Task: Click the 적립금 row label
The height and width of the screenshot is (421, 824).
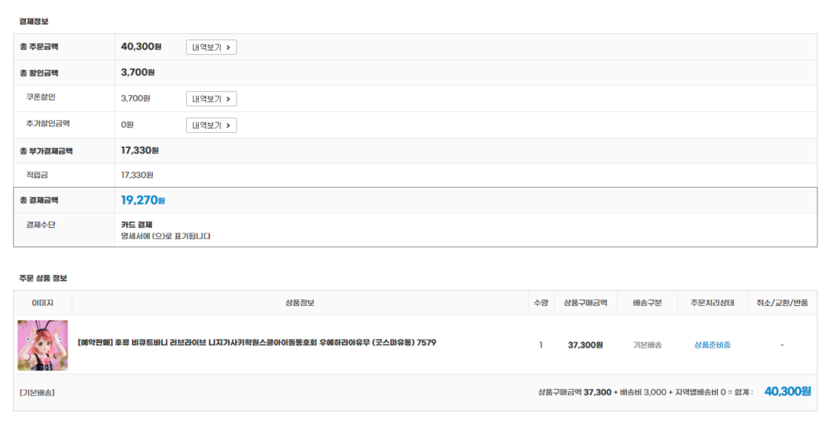Action: tap(37, 175)
